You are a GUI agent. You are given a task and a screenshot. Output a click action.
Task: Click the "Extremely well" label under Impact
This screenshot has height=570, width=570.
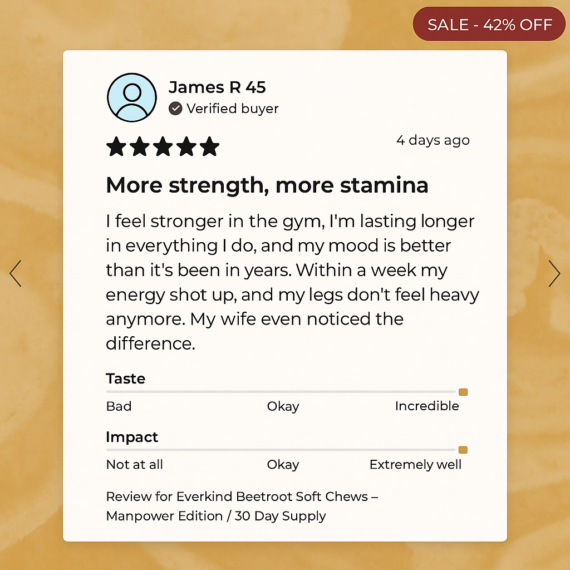coord(415,465)
